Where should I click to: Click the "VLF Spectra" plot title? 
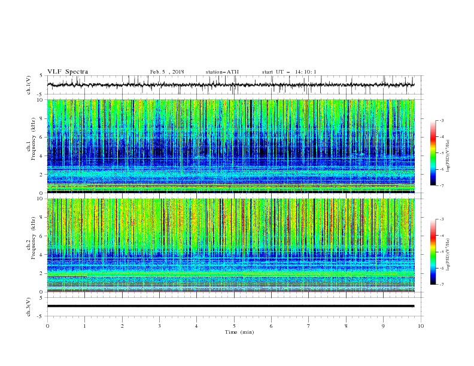[x=68, y=72]
